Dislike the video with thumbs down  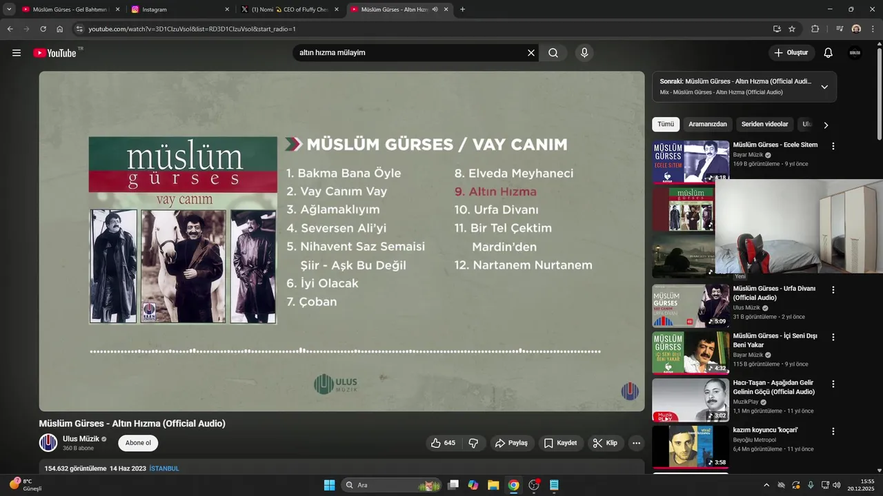pos(474,443)
